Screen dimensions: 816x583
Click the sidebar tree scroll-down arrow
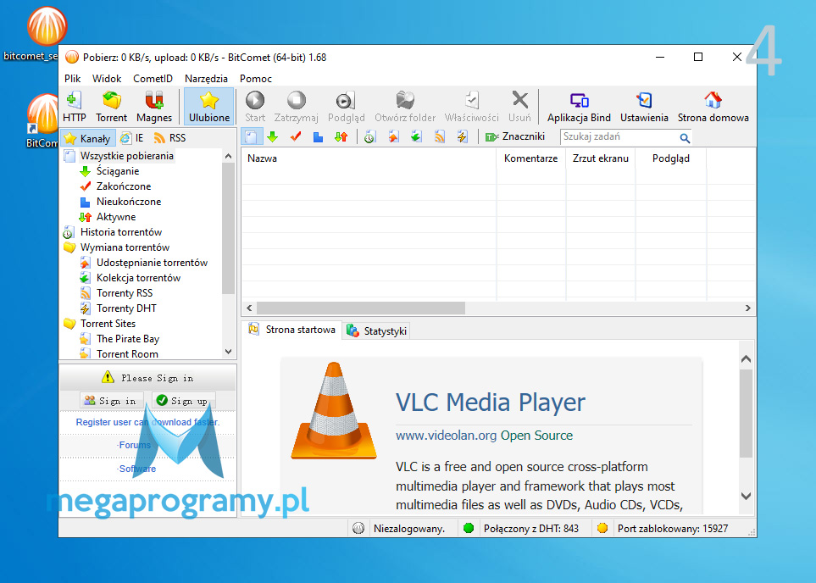(x=228, y=352)
